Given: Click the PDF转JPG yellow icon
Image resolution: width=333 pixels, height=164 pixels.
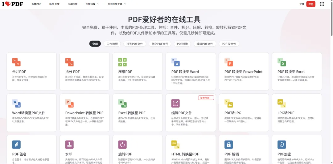Looking at the screenshot, I should (x=229, y=103).
